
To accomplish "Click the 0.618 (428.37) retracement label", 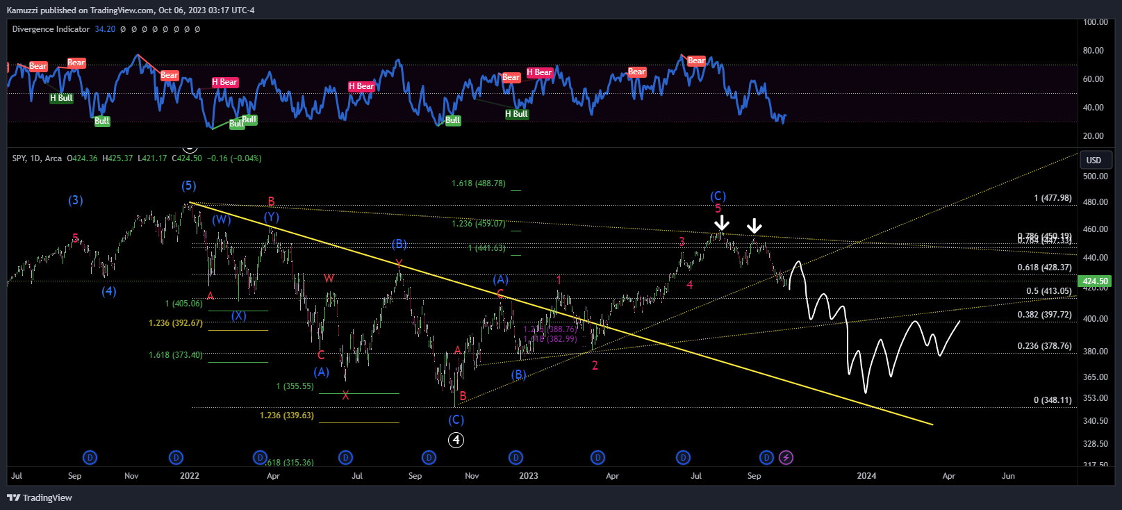I will coord(1045,268).
